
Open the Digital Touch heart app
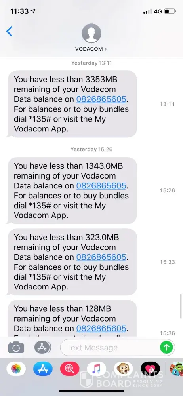(x=150, y=369)
